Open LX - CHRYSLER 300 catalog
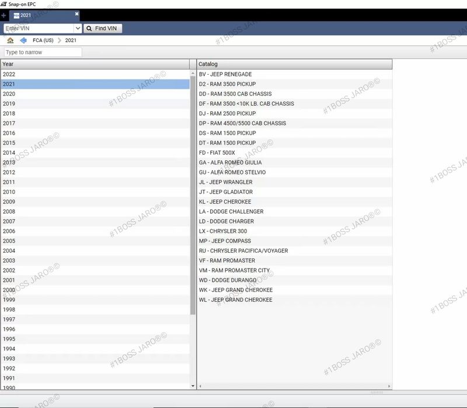The image size is (467, 408). click(x=294, y=231)
